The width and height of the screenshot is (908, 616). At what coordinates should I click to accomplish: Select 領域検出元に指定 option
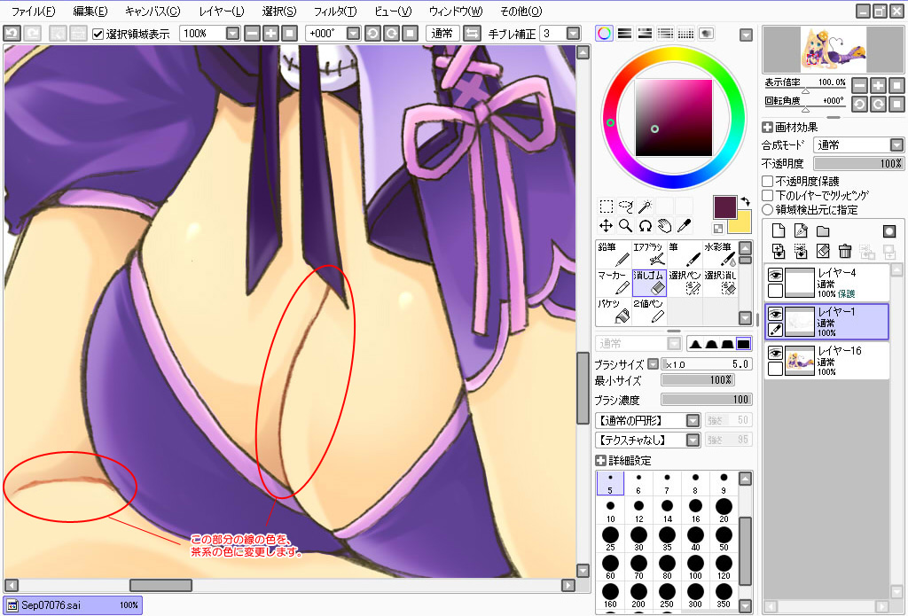(x=767, y=209)
